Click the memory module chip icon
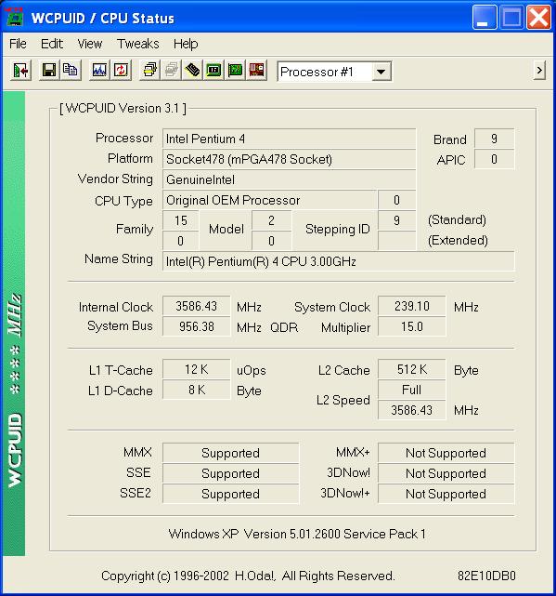This screenshot has height=596, width=556. tap(193, 71)
